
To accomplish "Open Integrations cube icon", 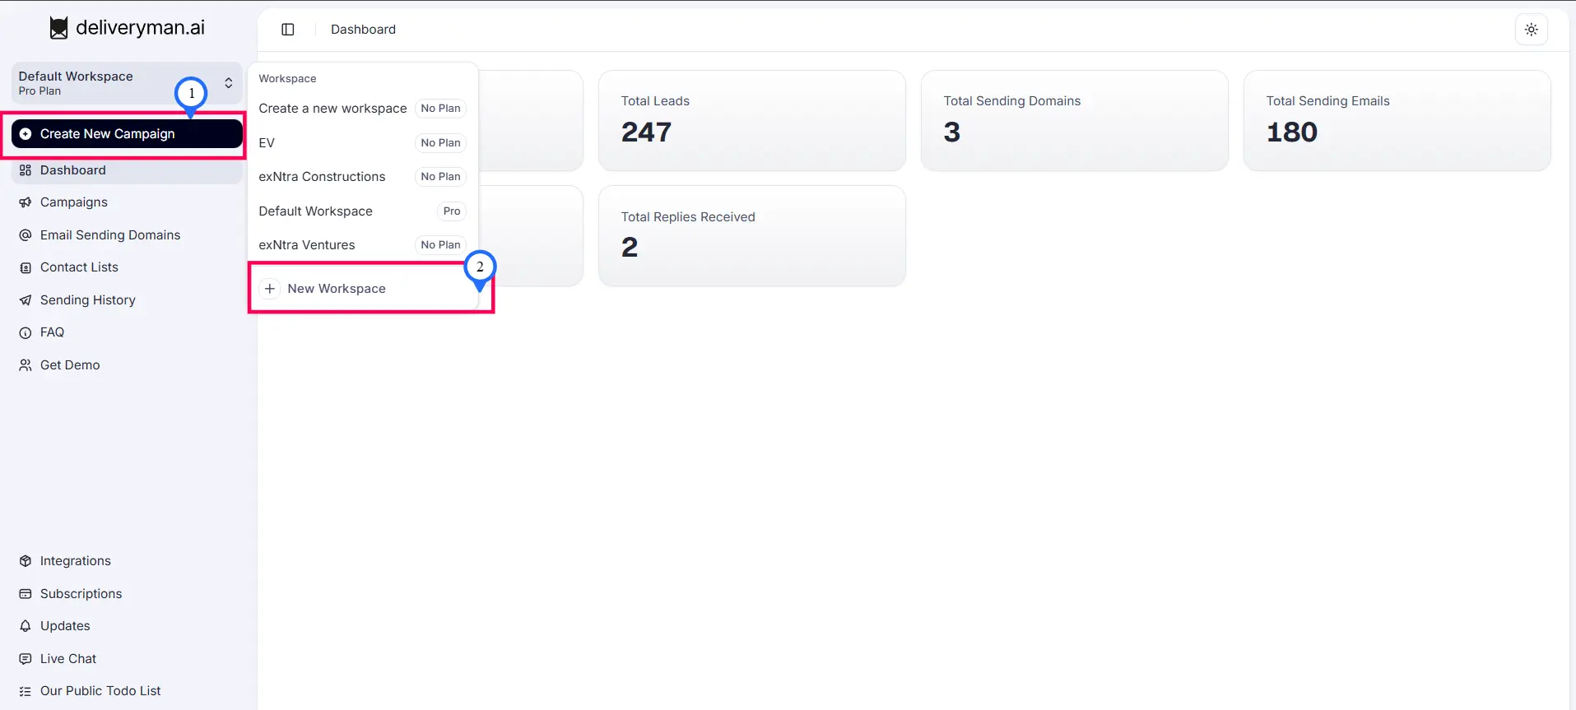I will pos(26,561).
